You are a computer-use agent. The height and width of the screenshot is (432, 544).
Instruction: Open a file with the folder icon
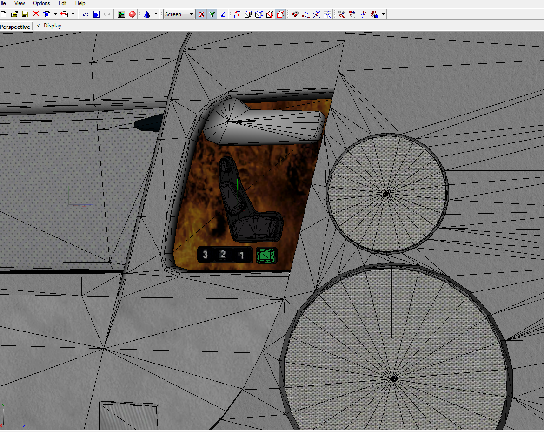[x=14, y=14]
